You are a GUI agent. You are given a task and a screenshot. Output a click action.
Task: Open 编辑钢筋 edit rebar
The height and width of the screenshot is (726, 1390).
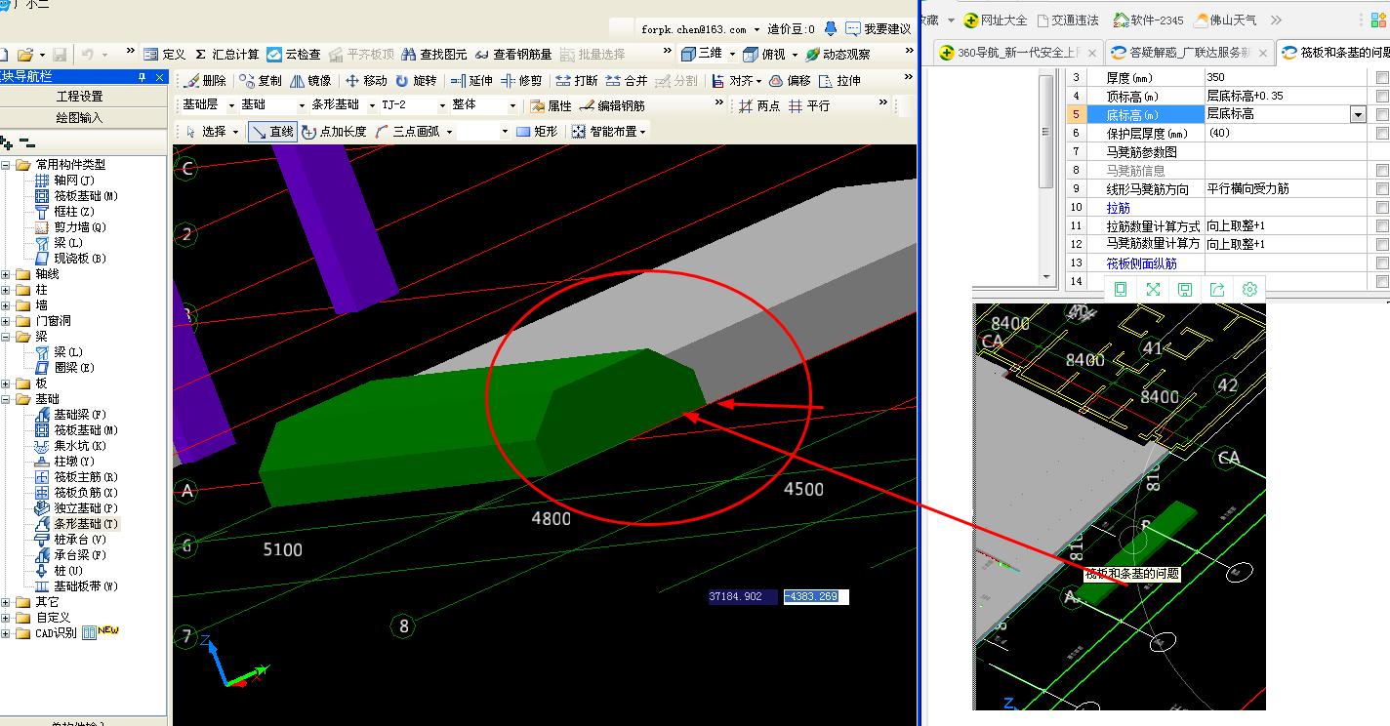tap(612, 105)
